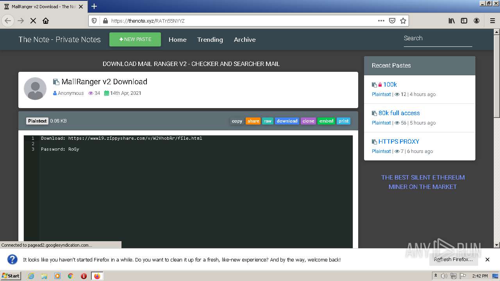The image size is (500, 281).
Task: Copy the paste contents
Action: click(237, 121)
